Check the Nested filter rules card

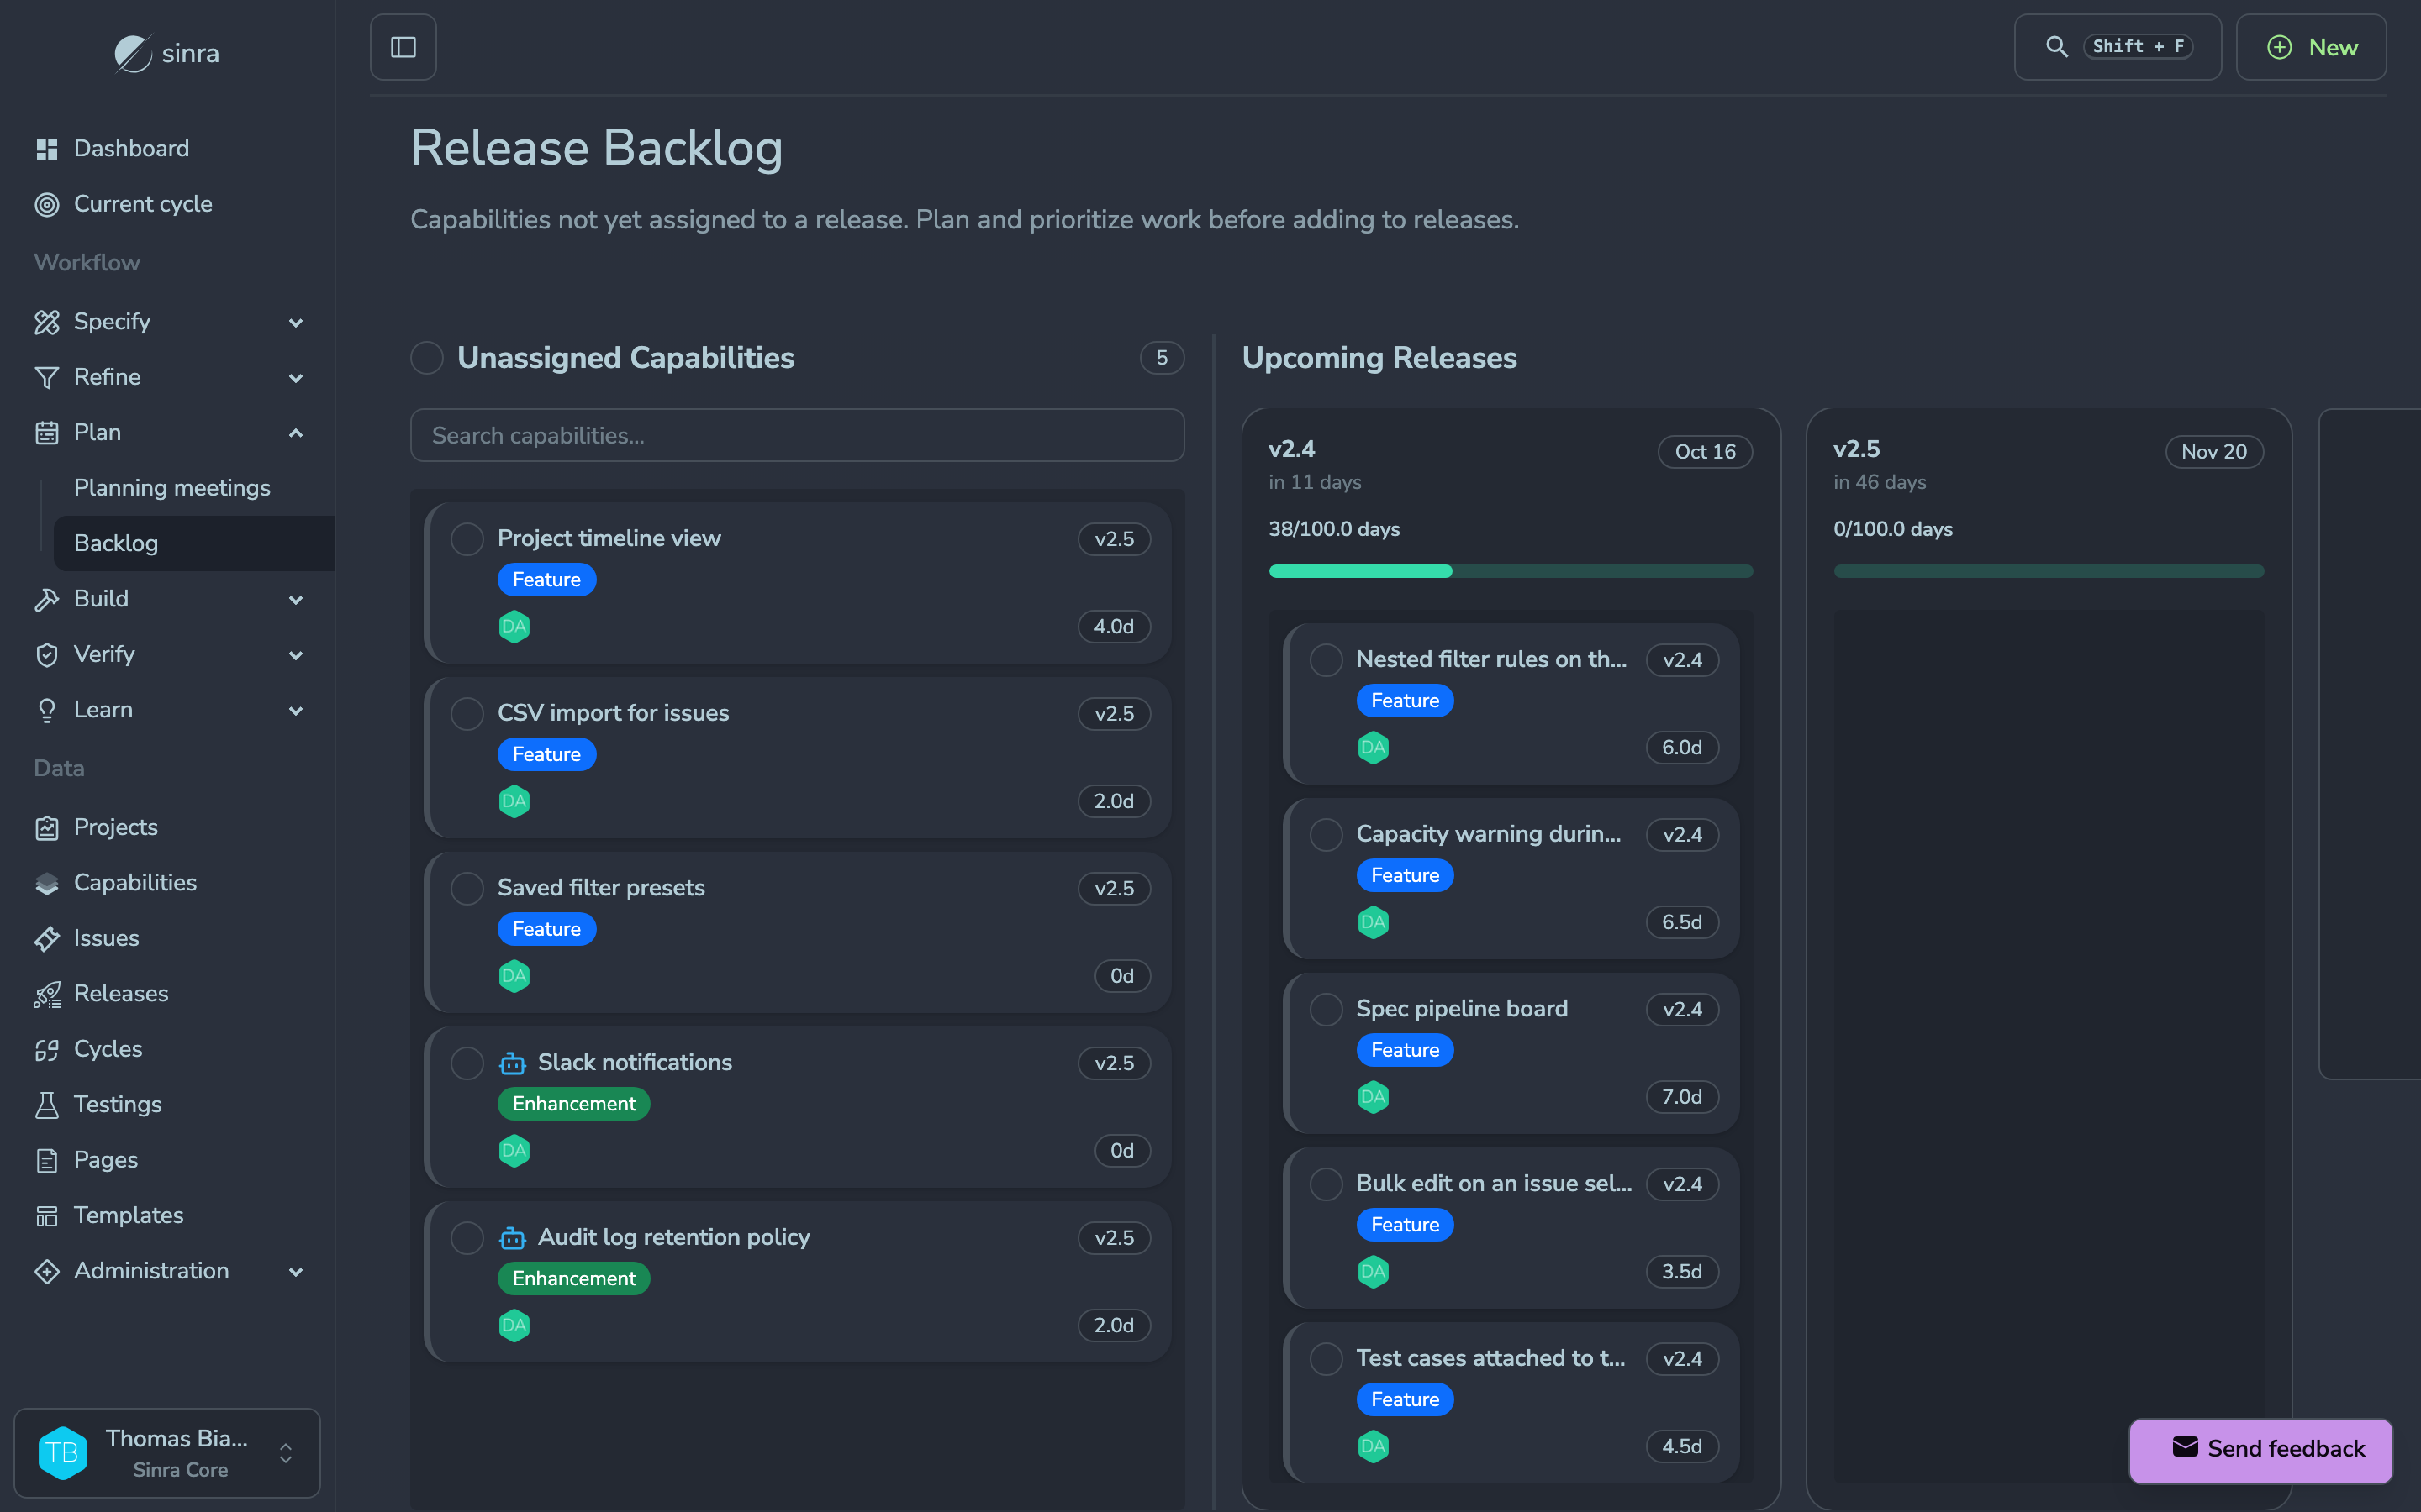tap(1326, 660)
